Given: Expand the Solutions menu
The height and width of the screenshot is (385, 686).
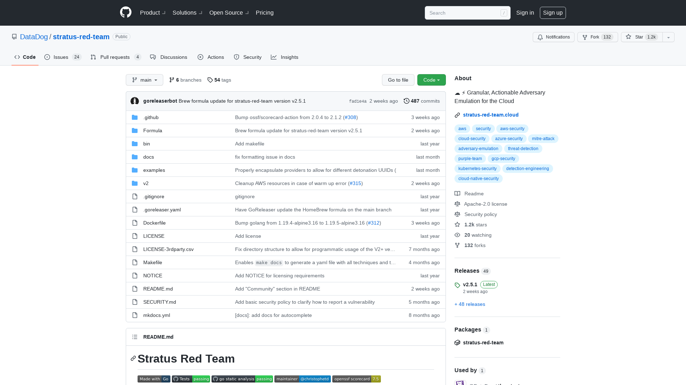Looking at the screenshot, I should click(x=187, y=13).
